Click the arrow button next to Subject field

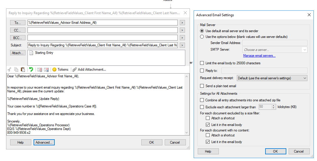tap(182, 45)
